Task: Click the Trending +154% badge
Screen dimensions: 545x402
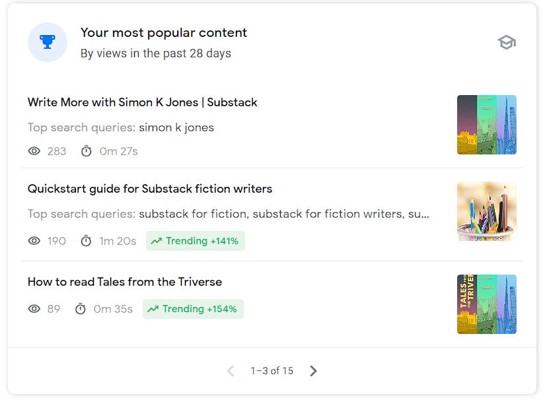Action: coord(193,309)
